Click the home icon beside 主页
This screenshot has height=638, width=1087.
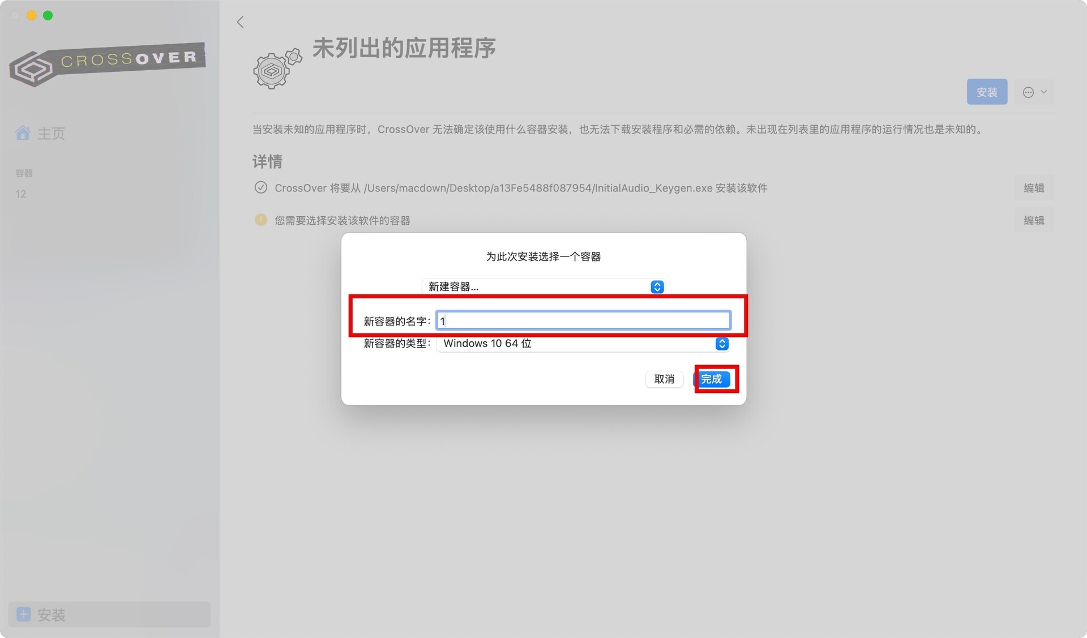(x=23, y=133)
